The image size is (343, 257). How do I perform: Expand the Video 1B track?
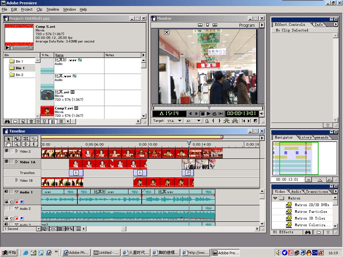(17, 180)
